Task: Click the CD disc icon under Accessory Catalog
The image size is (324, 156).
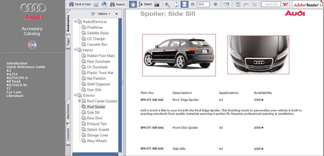Action: (32, 45)
